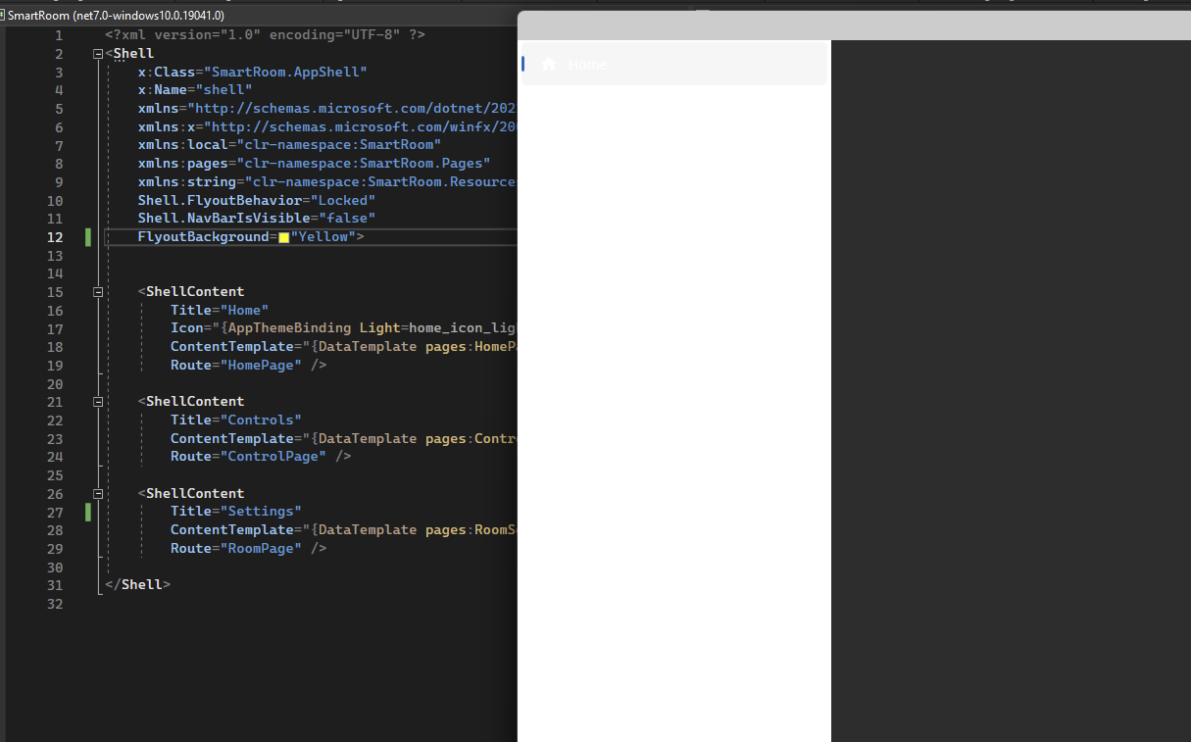Collapse the Controls ShellContent block
This screenshot has width=1191, height=742.
click(x=96, y=401)
